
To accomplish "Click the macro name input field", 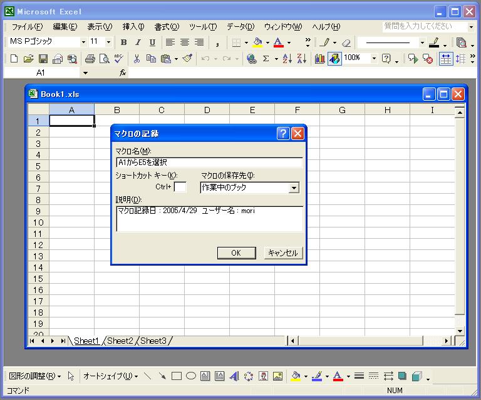I will pos(209,162).
